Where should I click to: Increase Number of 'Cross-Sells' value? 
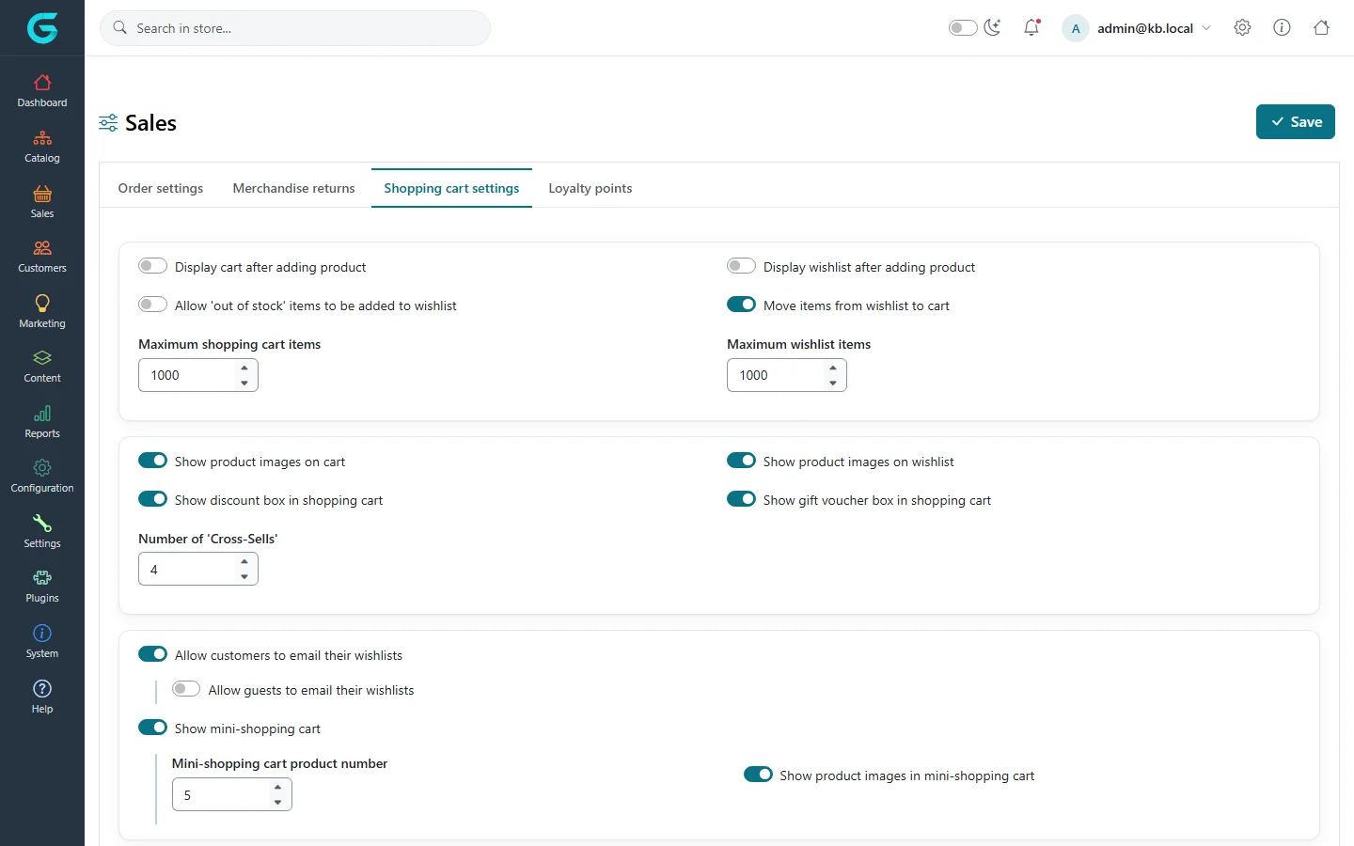(244, 562)
